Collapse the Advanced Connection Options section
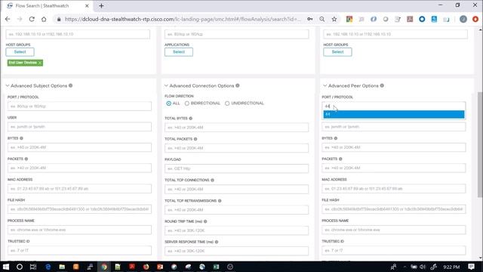 coord(166,85)
